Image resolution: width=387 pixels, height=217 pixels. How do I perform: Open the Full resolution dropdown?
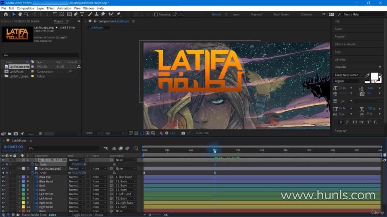pyautogui.click(x=114, y=133)
